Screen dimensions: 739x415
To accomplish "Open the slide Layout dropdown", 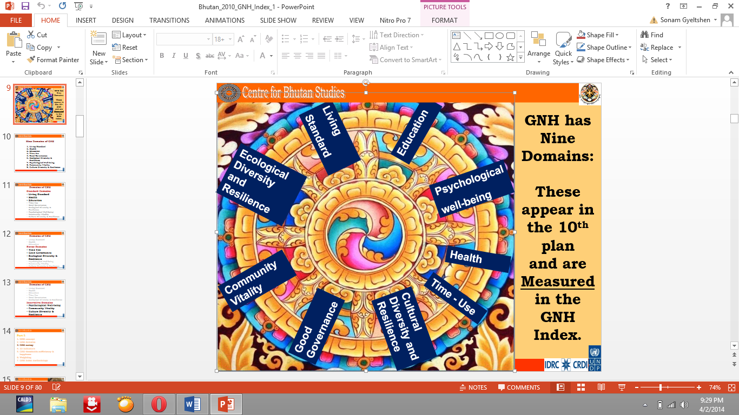I will pyautogui.click(x=129, y=35).
